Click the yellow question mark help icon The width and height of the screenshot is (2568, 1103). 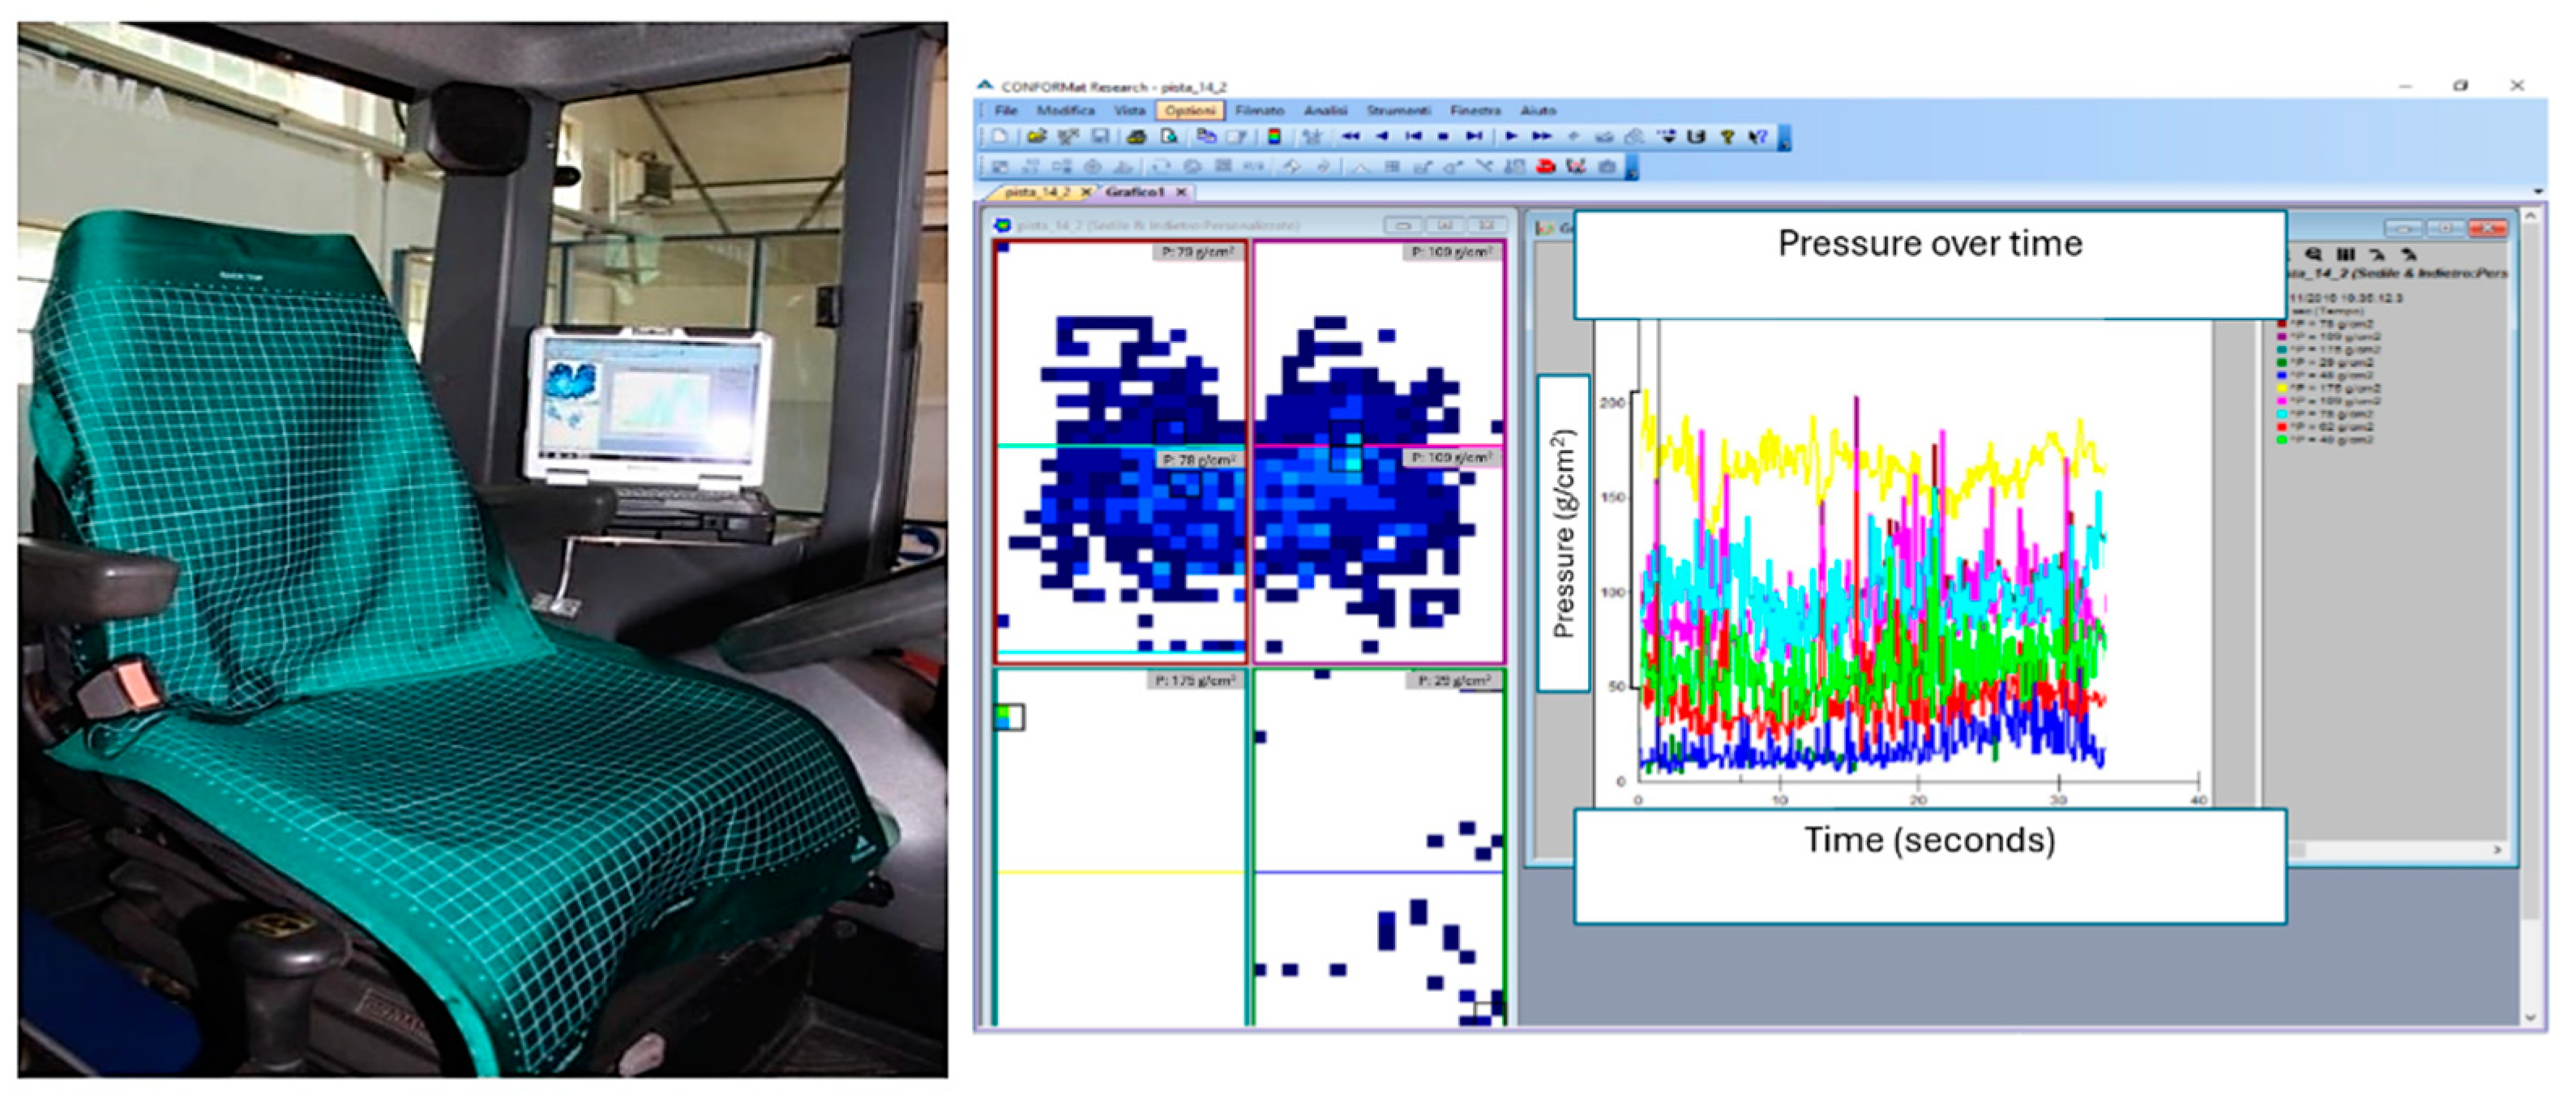pyautogui.click(x=1727, y=136)
